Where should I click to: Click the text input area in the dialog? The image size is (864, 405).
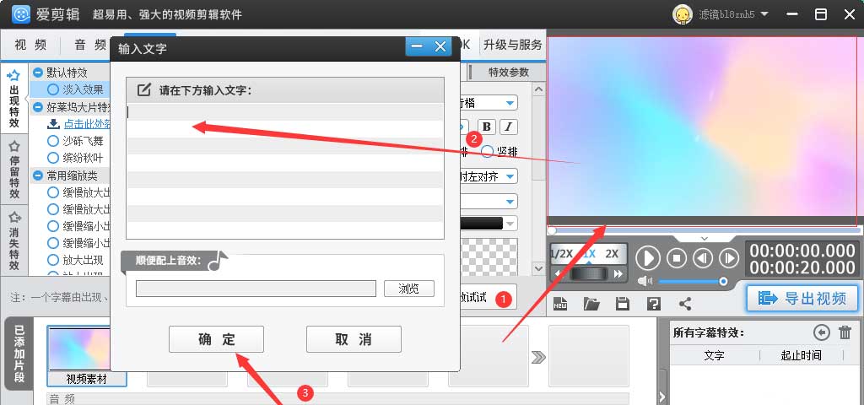click(x=285, y=170)
